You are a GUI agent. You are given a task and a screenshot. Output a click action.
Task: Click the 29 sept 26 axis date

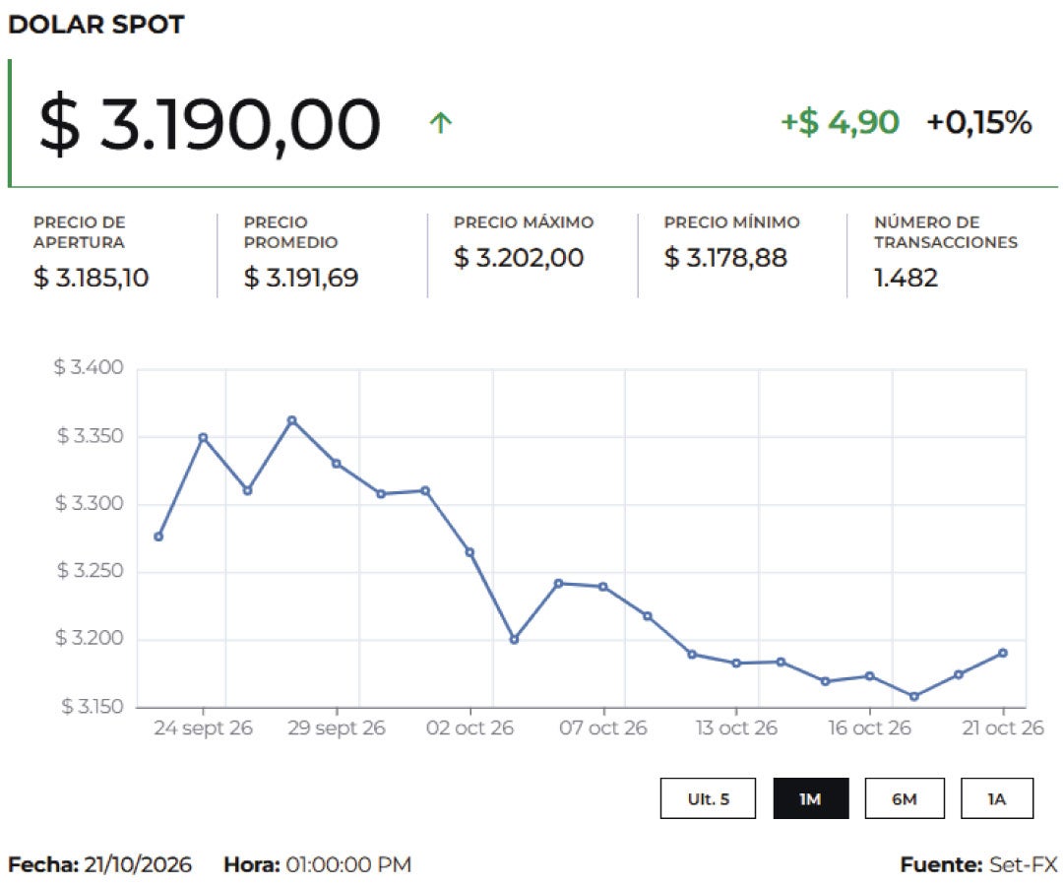337,728
